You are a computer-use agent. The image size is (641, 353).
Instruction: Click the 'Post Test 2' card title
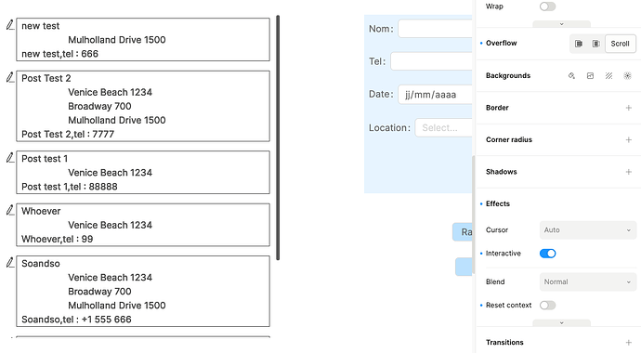(x=46, y=78)
